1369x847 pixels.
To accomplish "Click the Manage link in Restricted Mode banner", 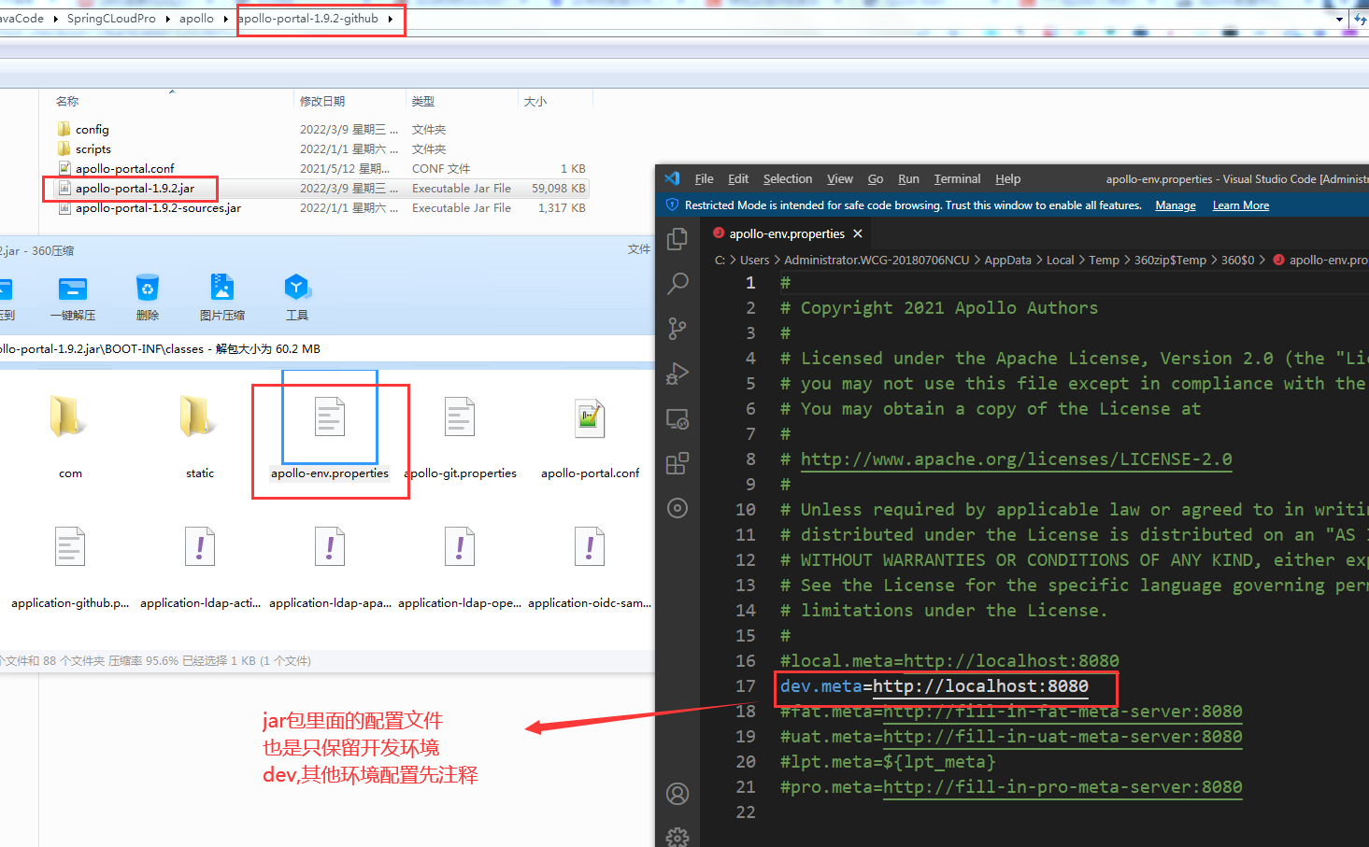I will tap(1176, 205).
